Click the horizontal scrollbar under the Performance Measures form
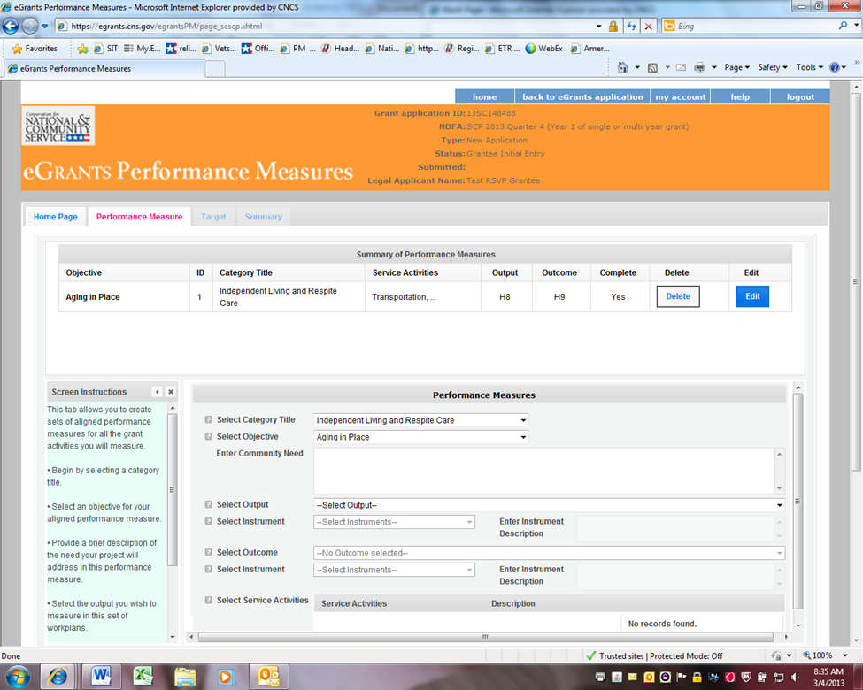Screen dimensions: 863x690 [485, 636]
